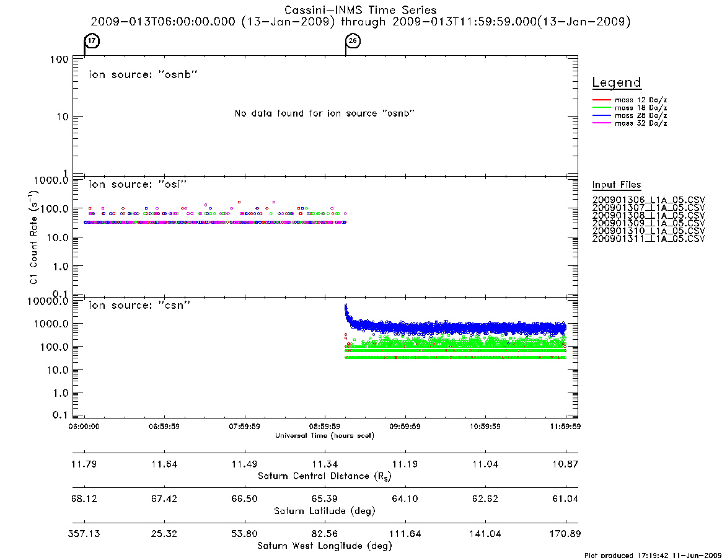Click the circled marker labeled 26
722x558 pixels.
[353, 41]
